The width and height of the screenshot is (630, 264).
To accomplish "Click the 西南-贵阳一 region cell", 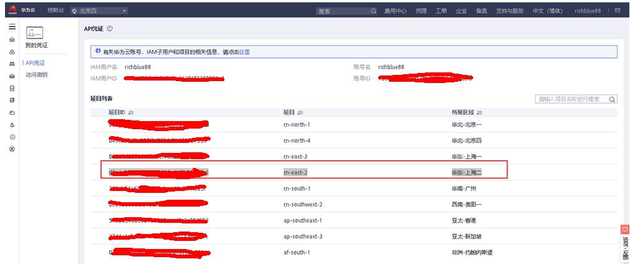I will pos(466,205).
